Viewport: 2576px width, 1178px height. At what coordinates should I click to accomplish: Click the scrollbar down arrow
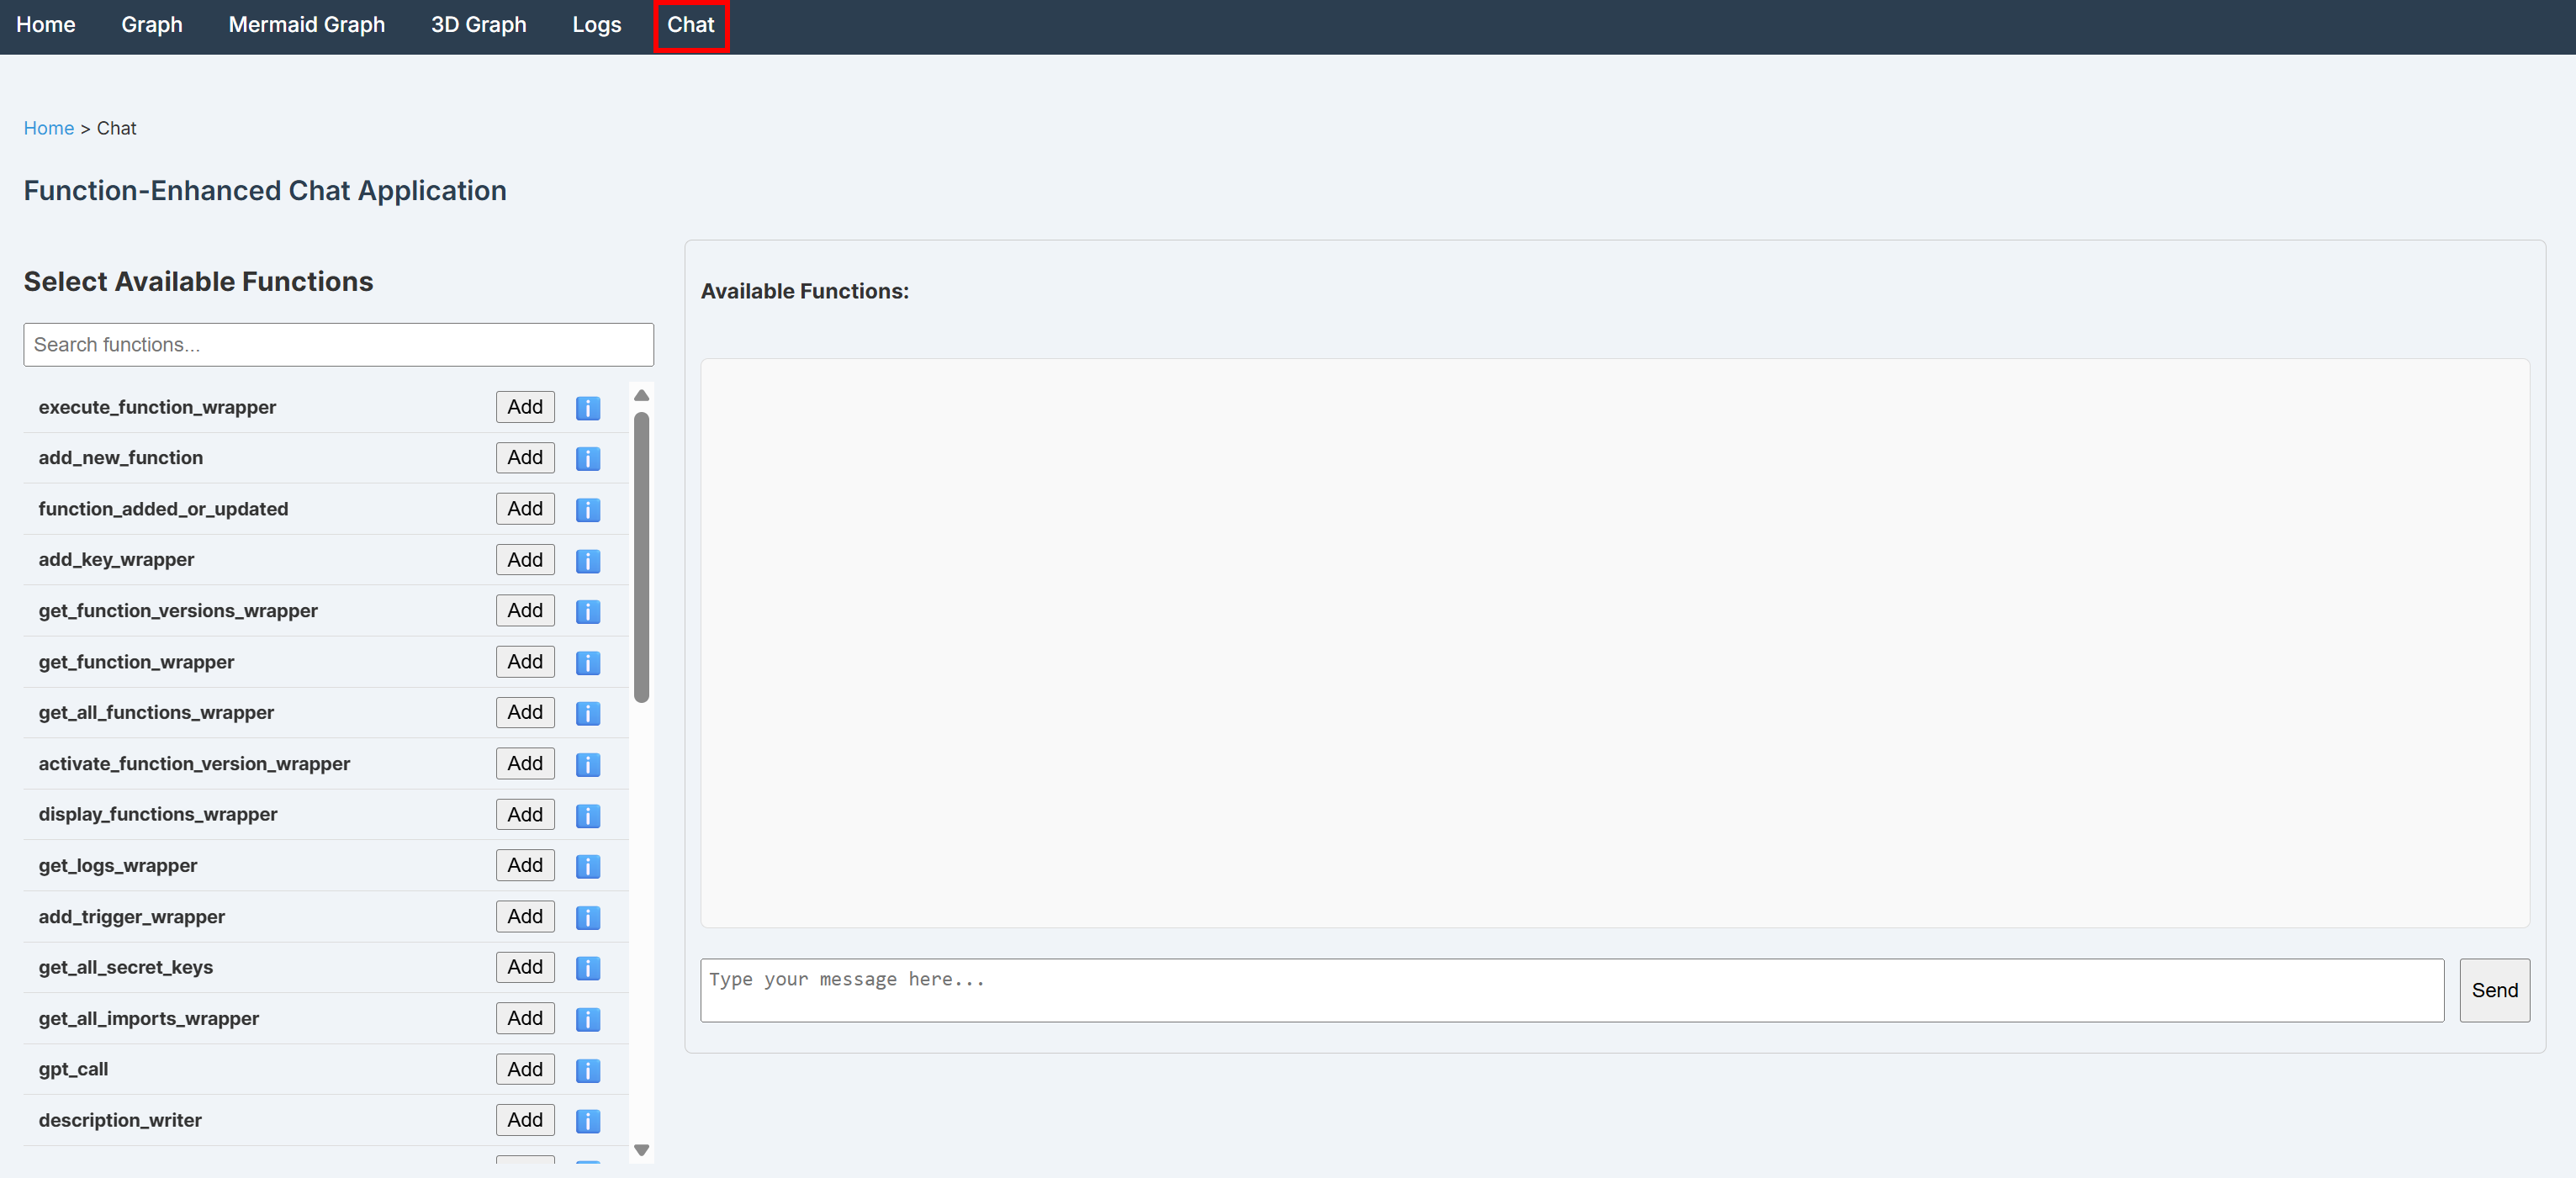click(x=641, y=1150)
